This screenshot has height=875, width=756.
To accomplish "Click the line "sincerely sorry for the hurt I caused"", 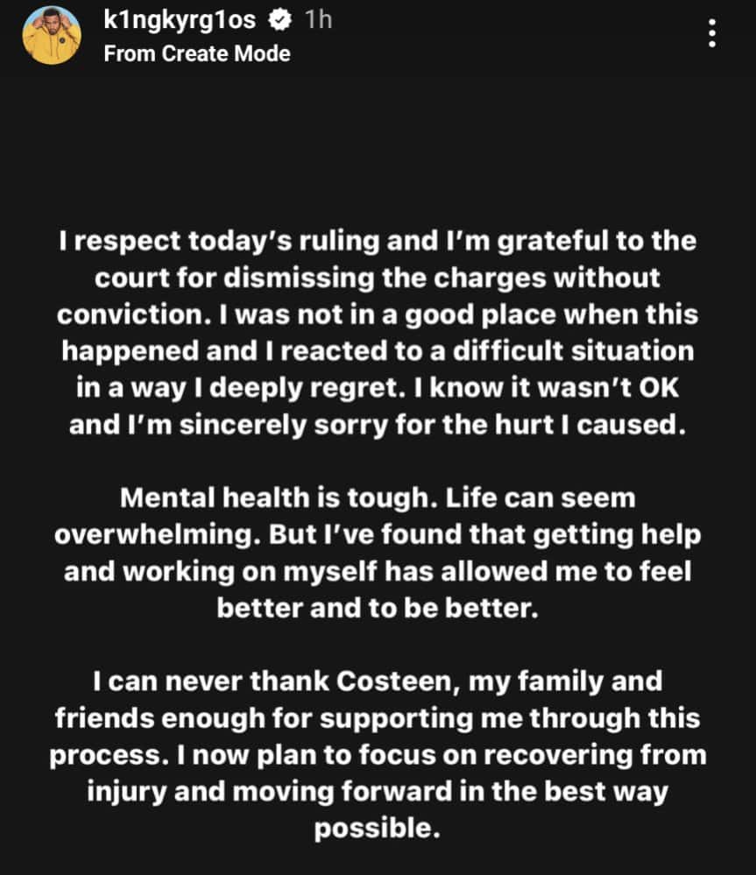I will tap(376, 424).
